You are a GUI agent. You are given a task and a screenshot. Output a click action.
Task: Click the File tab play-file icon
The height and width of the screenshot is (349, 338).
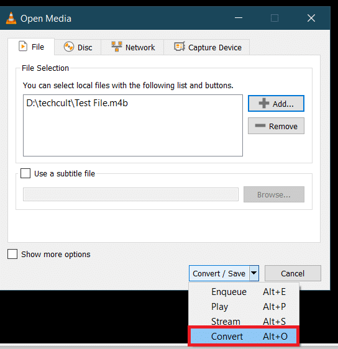tap(23, 47)
